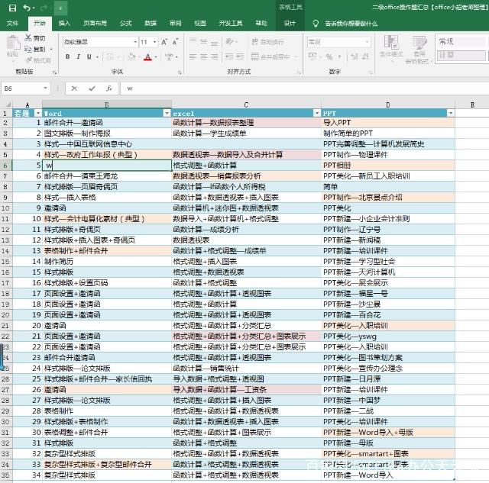The image size is (489, 483).
Task: Switch to the 公式 (Formulas) tab
Action: 125,23
